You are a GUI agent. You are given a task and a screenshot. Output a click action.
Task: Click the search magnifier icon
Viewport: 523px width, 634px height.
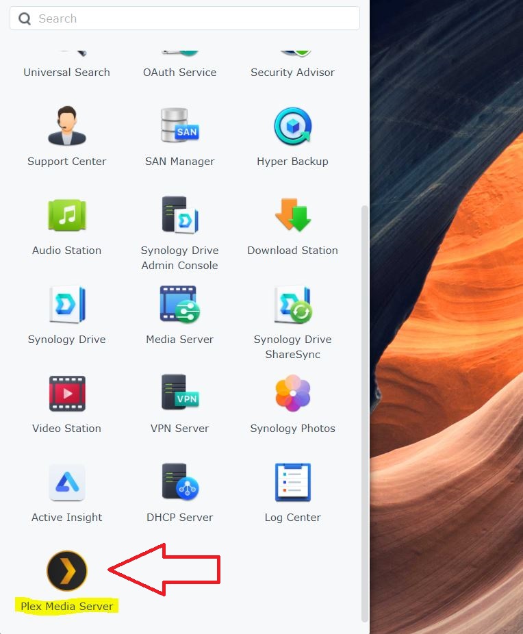[x=25, y=18]
